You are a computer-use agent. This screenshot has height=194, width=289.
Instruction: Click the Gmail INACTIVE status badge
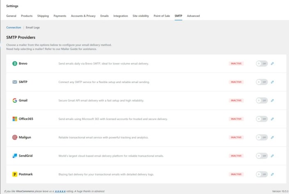pos(236,100)
